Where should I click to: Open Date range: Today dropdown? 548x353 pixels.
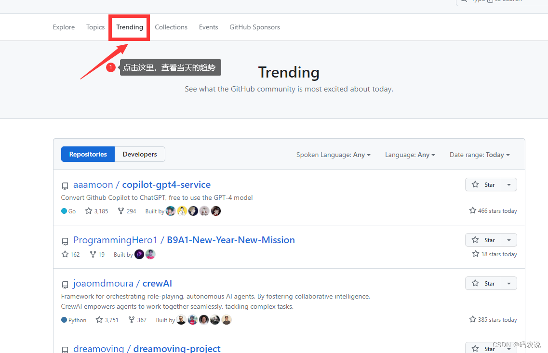(480, 155)
